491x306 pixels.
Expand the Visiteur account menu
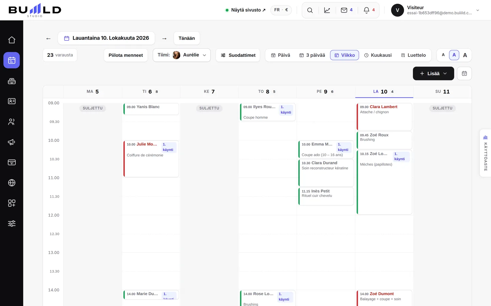click(x=435, y=10)
